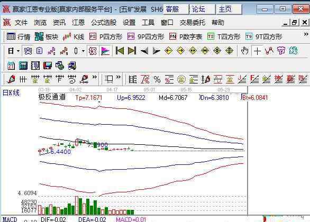The image size is (310, 222).
Task: Click the vertical lines grid tool icon
Action: coord(23,79)
